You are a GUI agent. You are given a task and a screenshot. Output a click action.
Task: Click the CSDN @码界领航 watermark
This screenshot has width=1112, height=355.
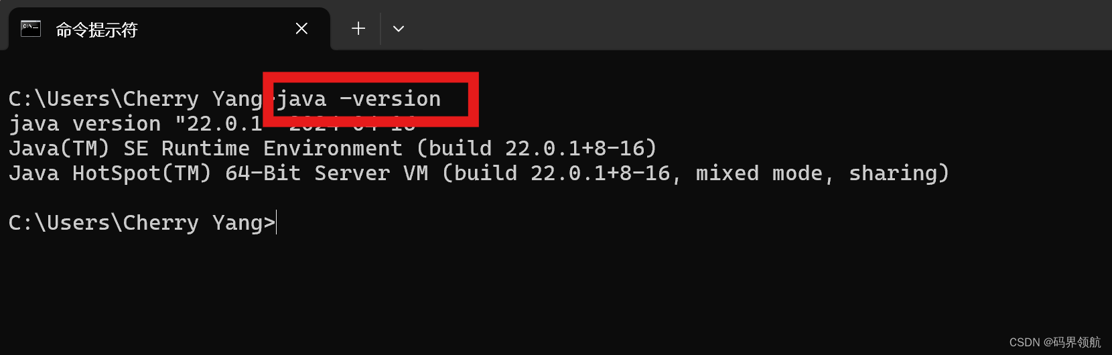click(x=1055, y=342)
